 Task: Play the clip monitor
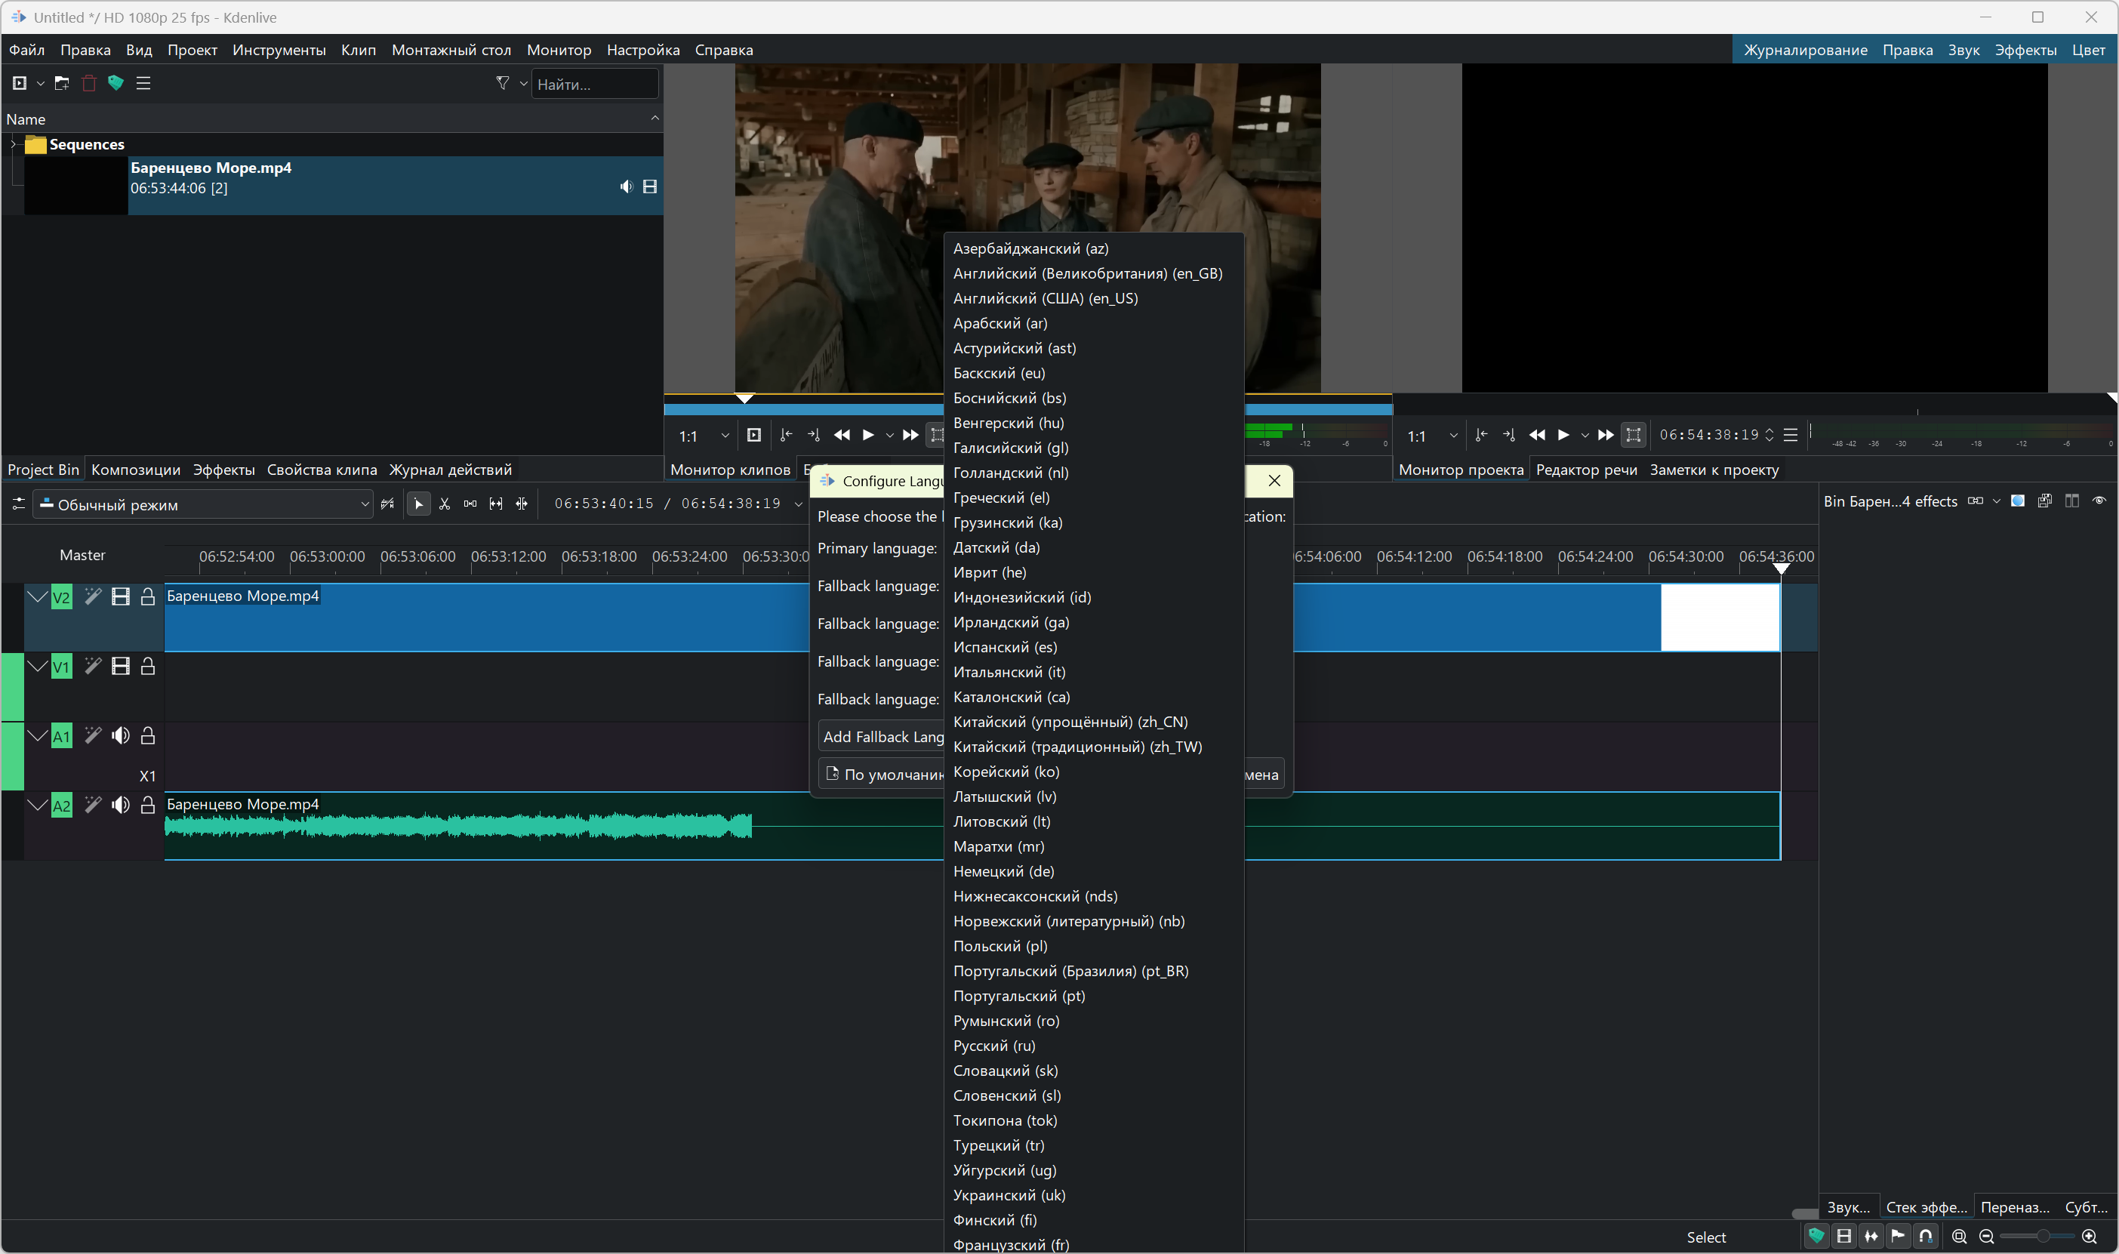click(x=867, y=435)
